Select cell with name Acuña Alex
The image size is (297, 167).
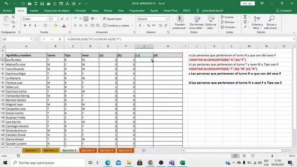click(x=26, y=60)
